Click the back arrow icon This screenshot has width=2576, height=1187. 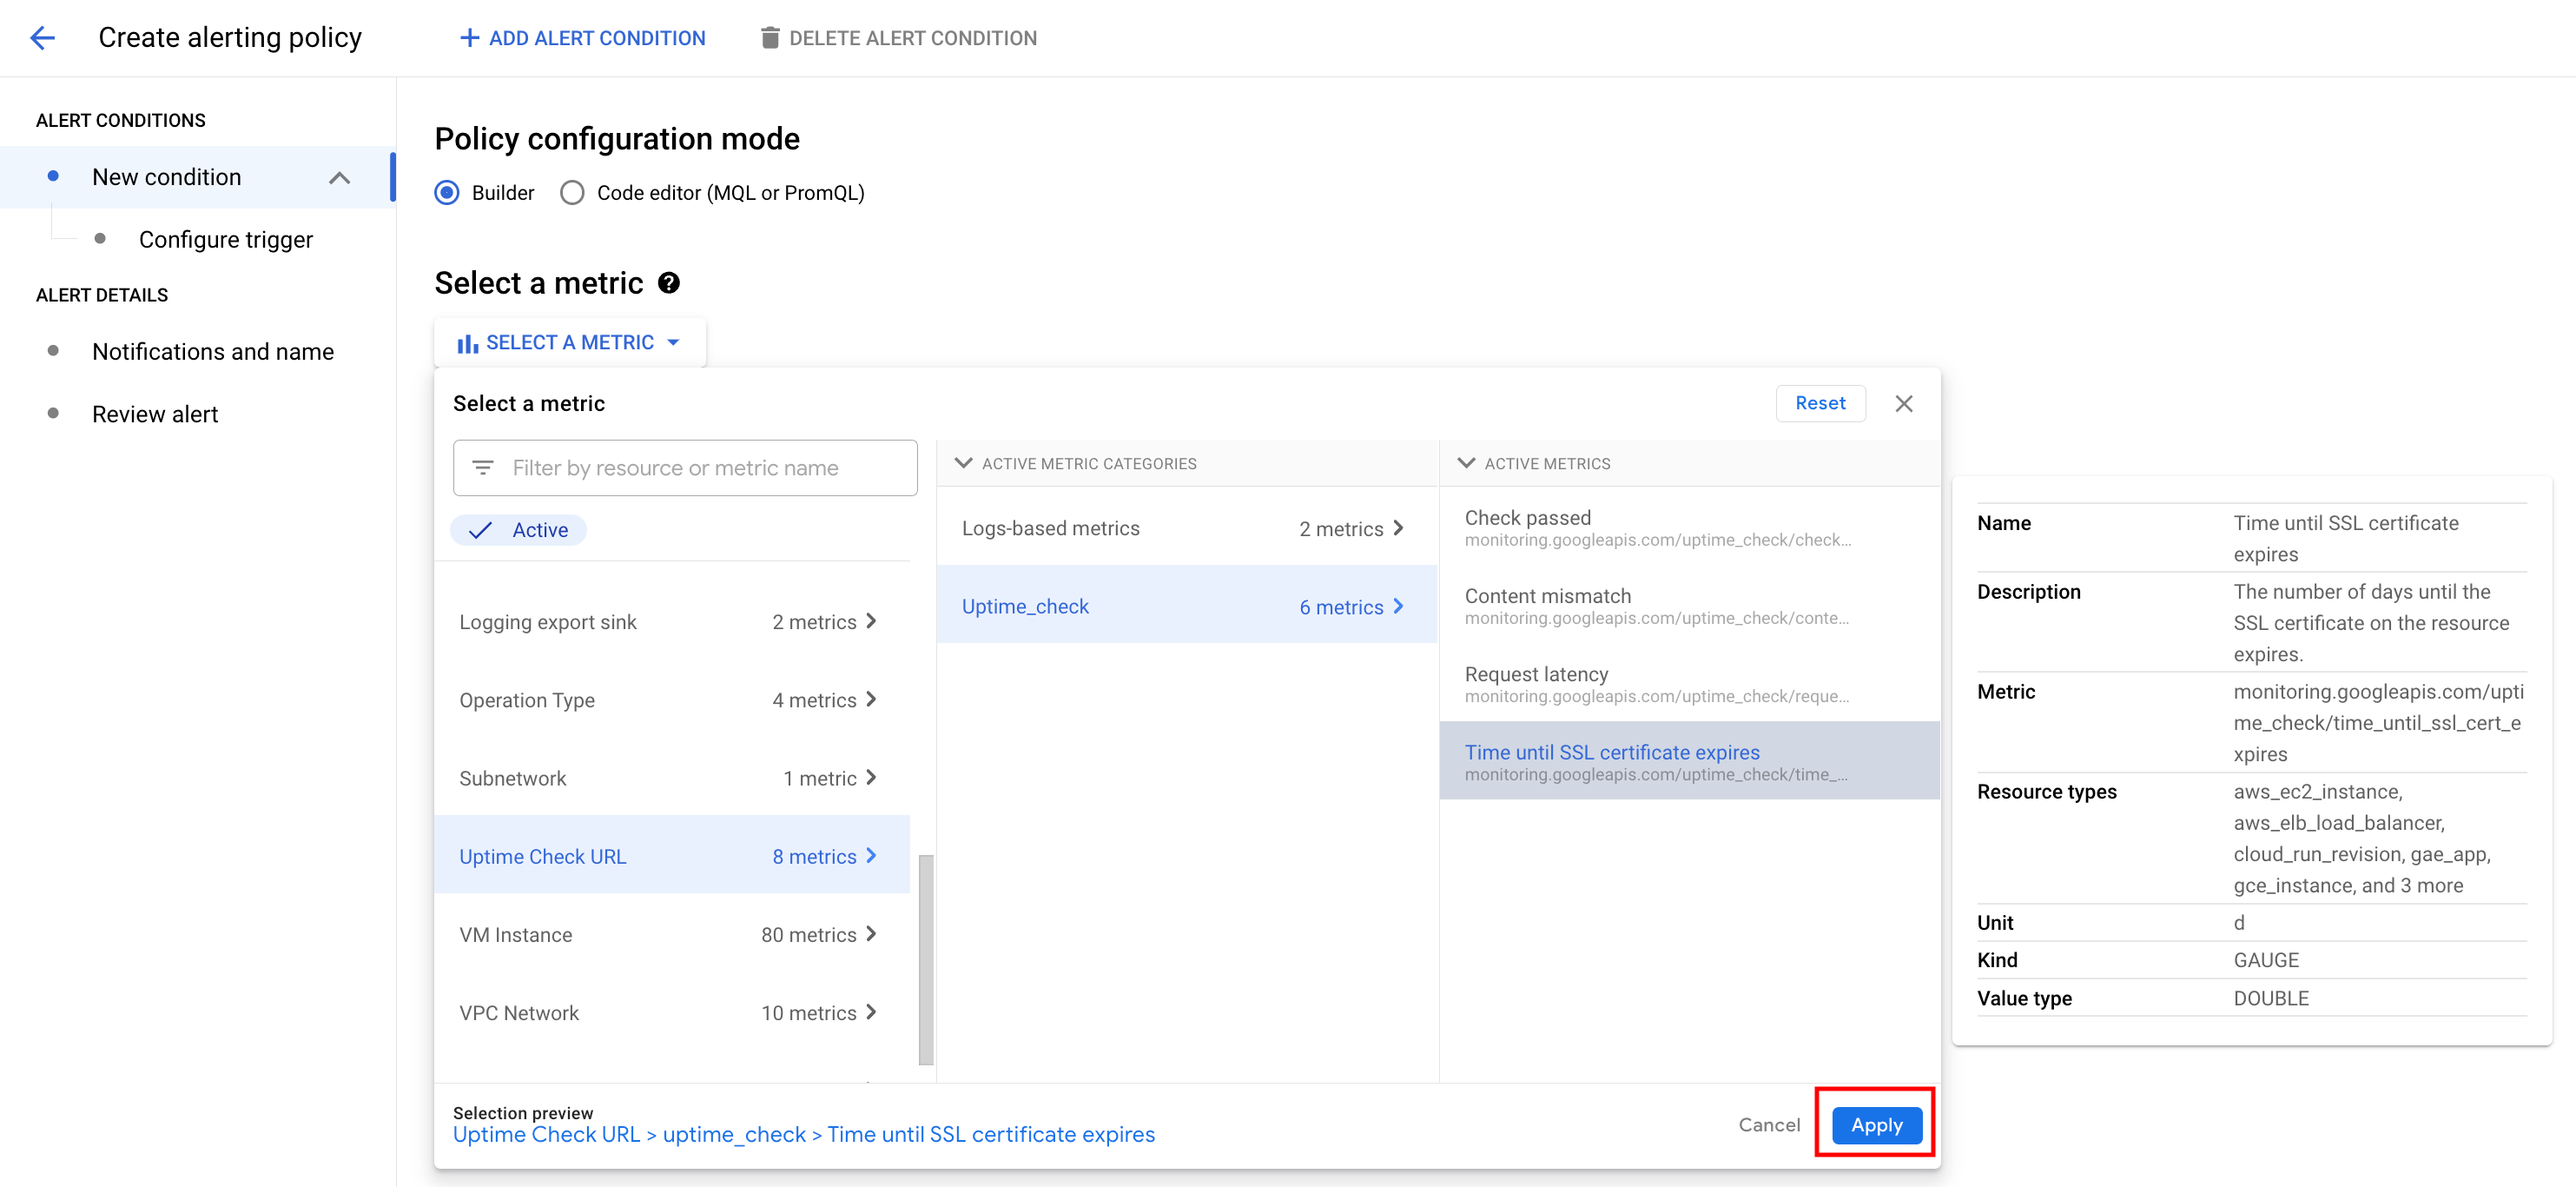click(42, 38)
